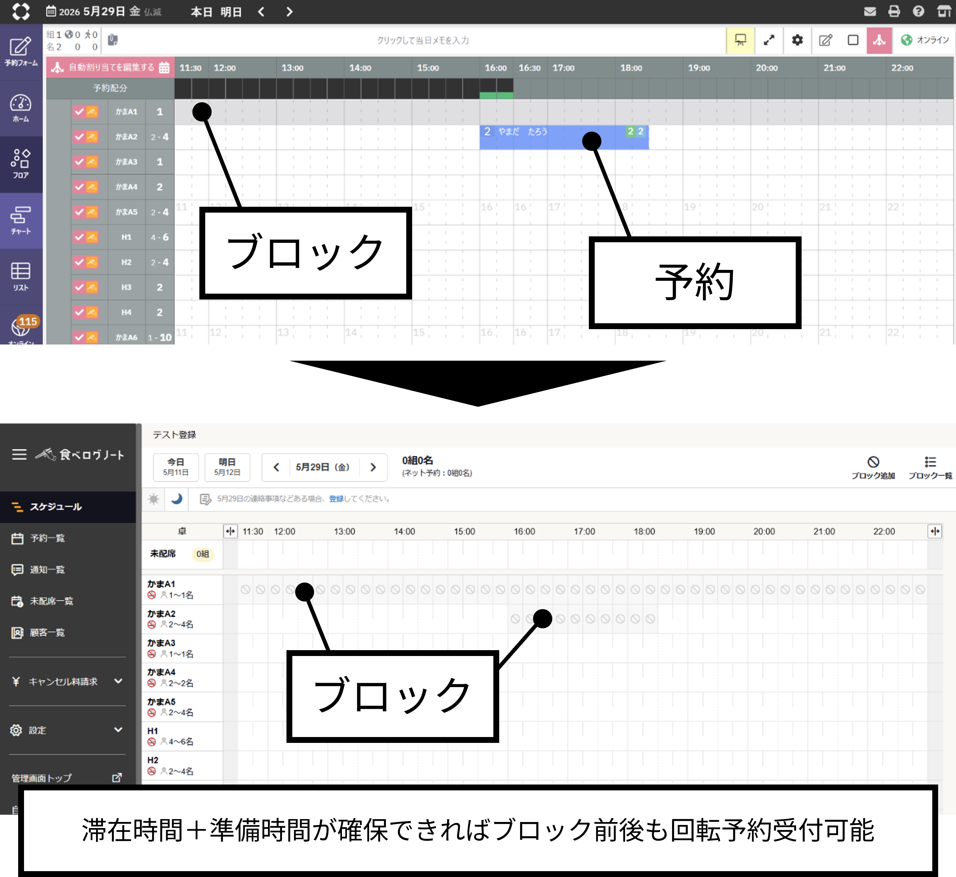This screenshot has width=956, height=877.
Task: Expand キャンセル料請求 menu
Action: click(x=68, y=681)
